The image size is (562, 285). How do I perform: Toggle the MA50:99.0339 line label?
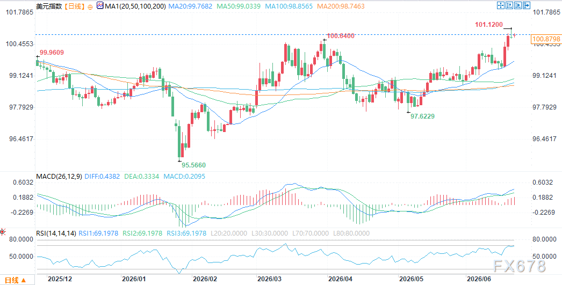239,6
